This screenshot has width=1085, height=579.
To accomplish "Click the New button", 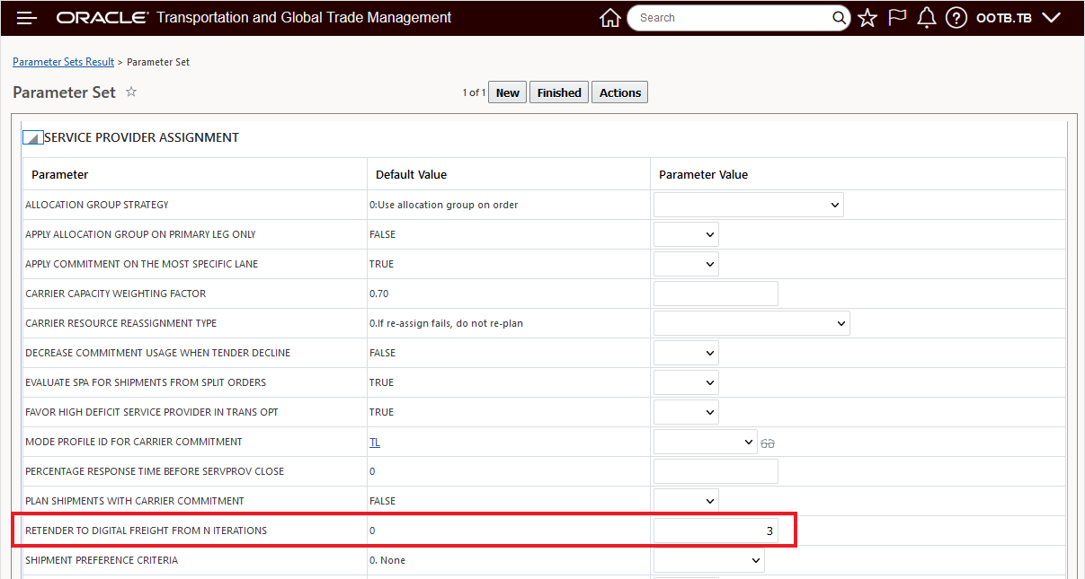I will tap(508, 92).
